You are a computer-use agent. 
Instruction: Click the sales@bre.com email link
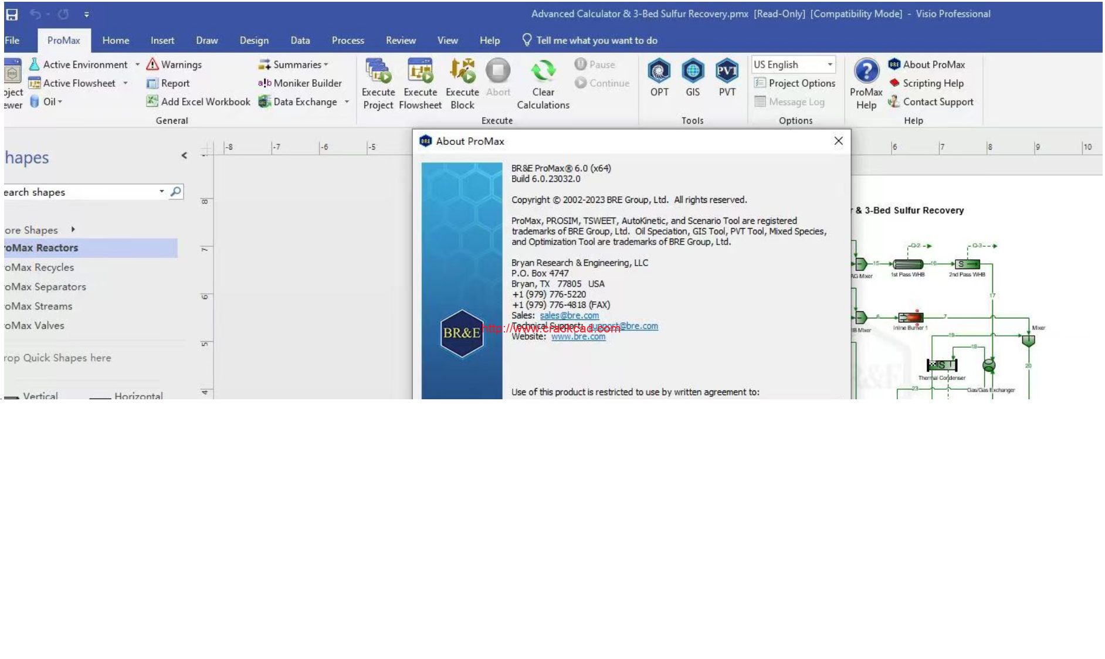coord(569,315)
